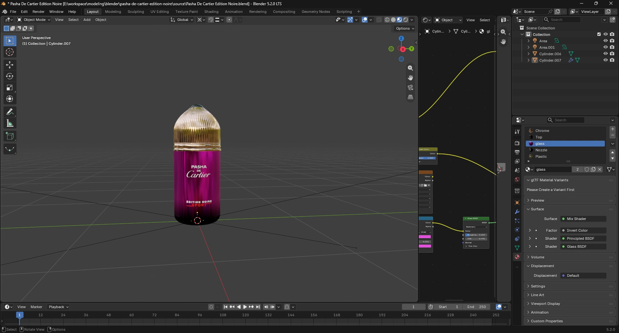
Task: Open the Modifiers wrench properties tab
Action: (x=517, y=212)
